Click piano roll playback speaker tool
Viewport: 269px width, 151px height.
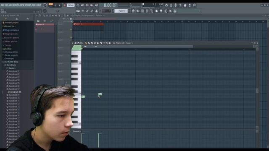tap(110, 43)
